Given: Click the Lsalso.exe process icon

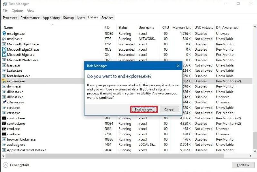Looking at the screenshot, I should tap(4, 70).
